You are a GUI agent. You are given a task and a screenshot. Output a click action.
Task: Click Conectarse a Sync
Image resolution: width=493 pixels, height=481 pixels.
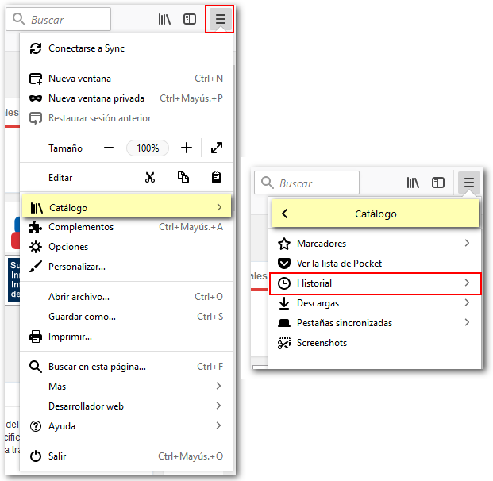pyautogui.click(x=86, y=48)
